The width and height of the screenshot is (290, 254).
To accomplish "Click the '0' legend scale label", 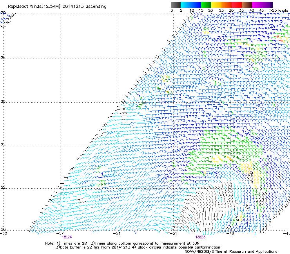I will click(x=172, y=11).
